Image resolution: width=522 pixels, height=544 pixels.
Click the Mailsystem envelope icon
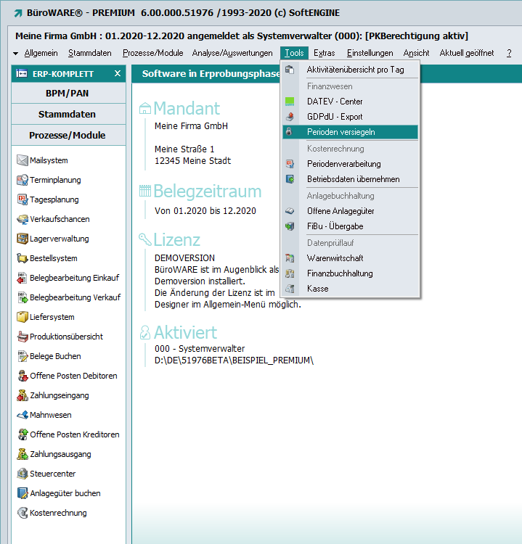23,160
